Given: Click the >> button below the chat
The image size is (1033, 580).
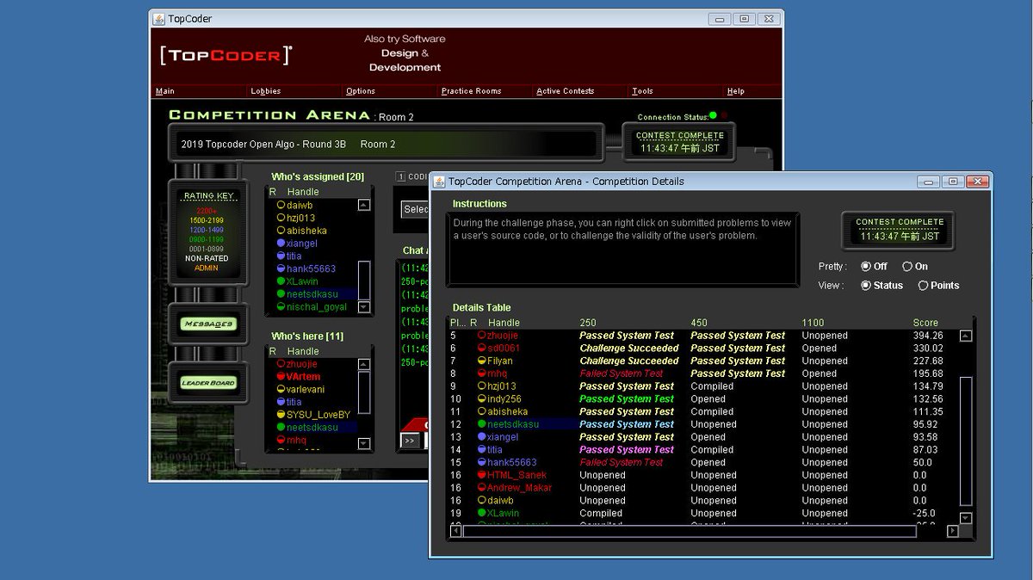Looking at the screenshot, I should (x=410, y=441).
